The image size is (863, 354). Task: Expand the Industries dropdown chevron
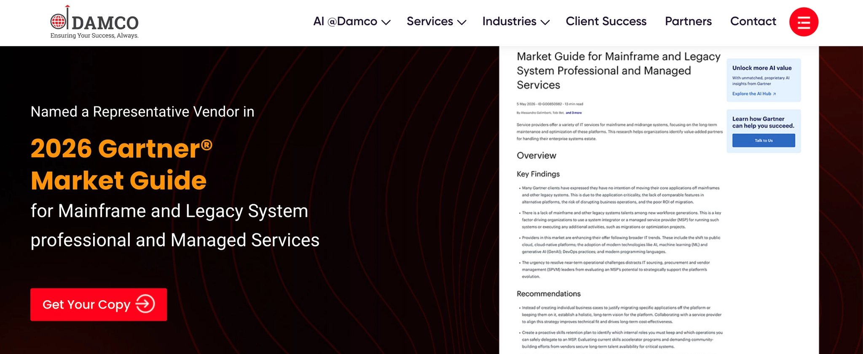click(x=545, y=22)
